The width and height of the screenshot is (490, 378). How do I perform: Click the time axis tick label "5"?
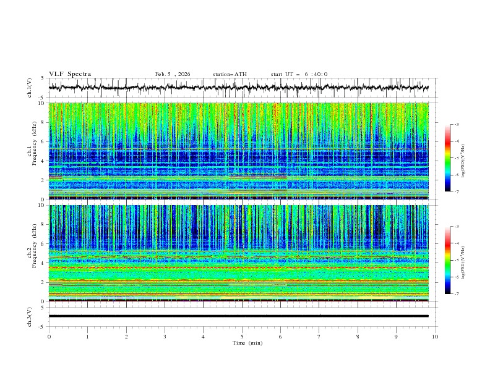(x=242, y=337)
